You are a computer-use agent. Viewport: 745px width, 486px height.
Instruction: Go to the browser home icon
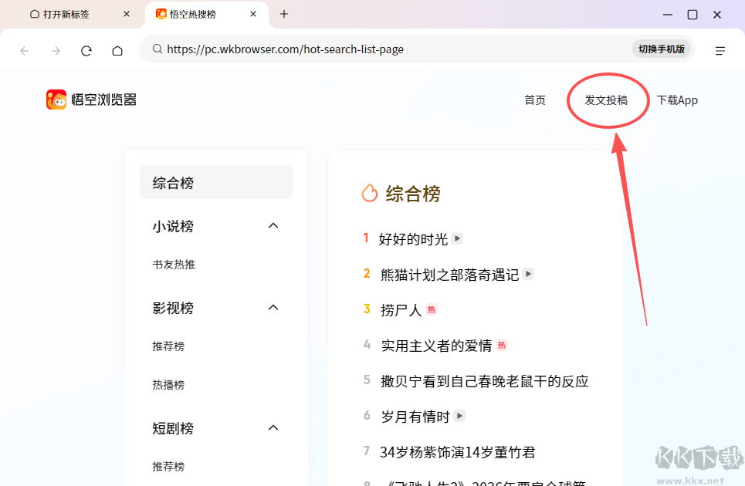point(117,50)
